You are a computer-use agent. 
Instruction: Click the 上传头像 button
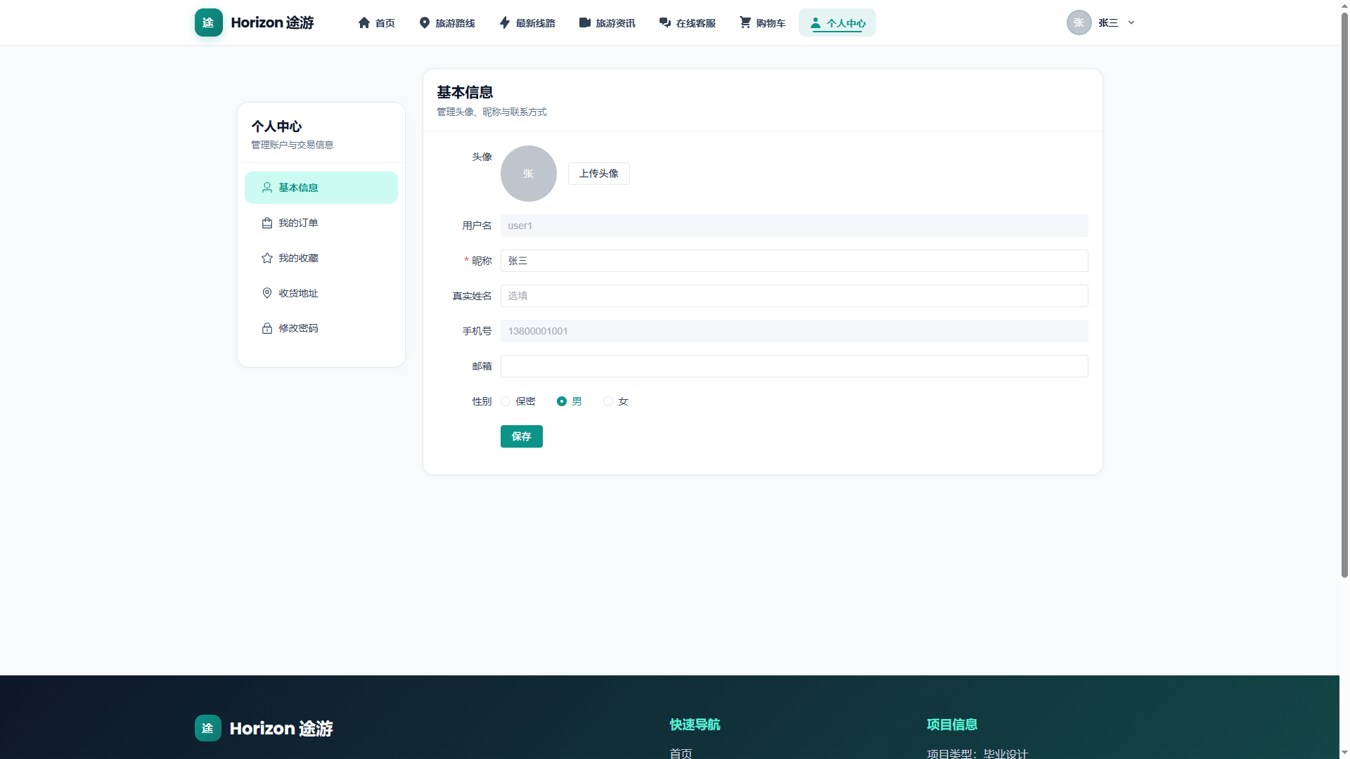599,174
